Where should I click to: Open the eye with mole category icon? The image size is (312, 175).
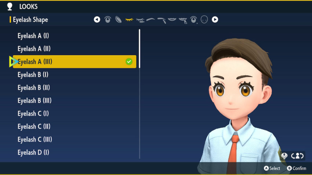click(x=193, y=20)
